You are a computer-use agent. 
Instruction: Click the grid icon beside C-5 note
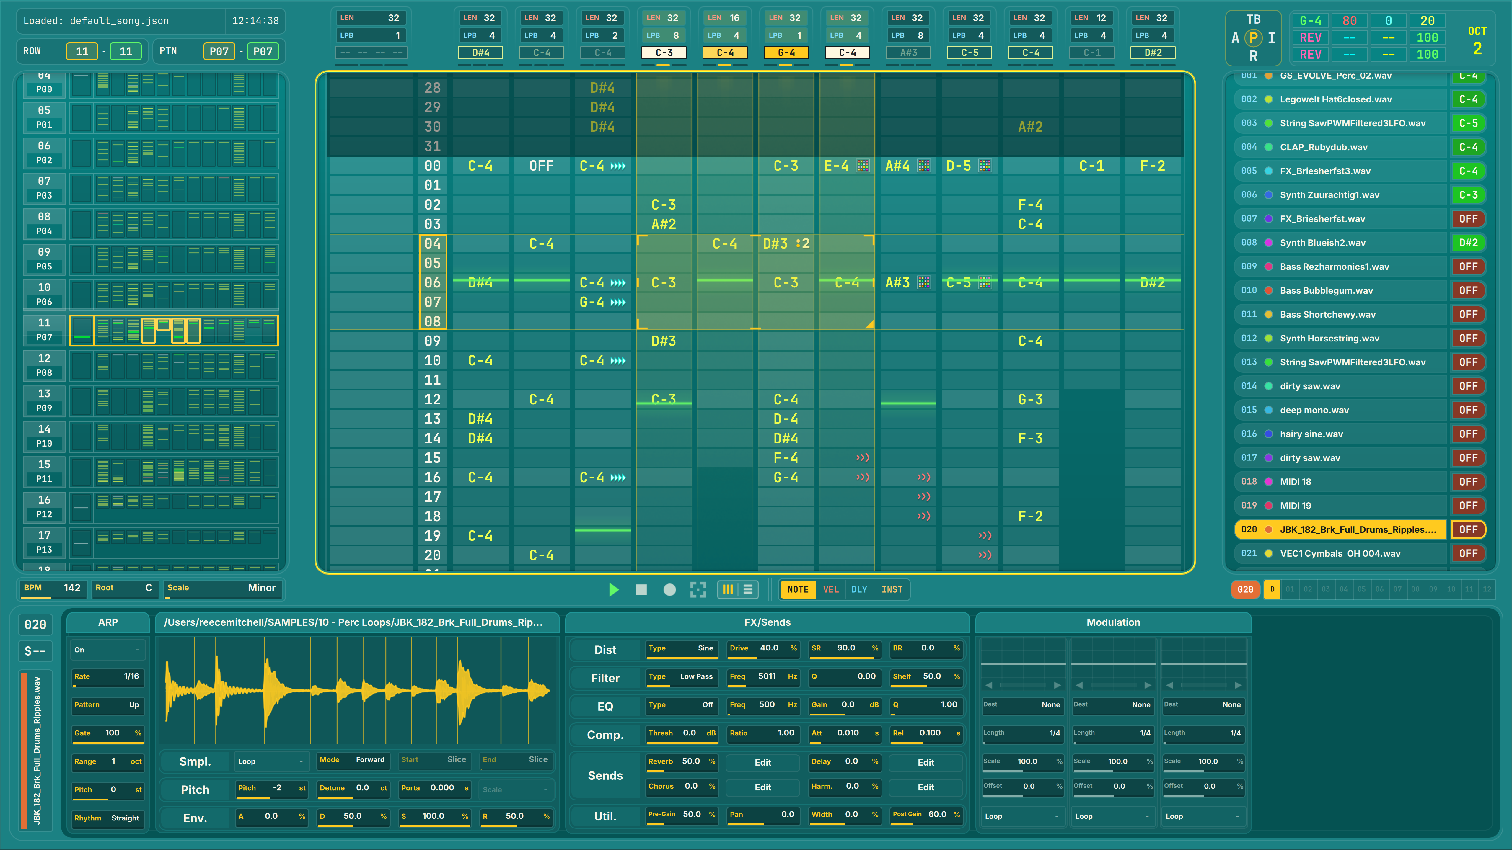(985, 283)
